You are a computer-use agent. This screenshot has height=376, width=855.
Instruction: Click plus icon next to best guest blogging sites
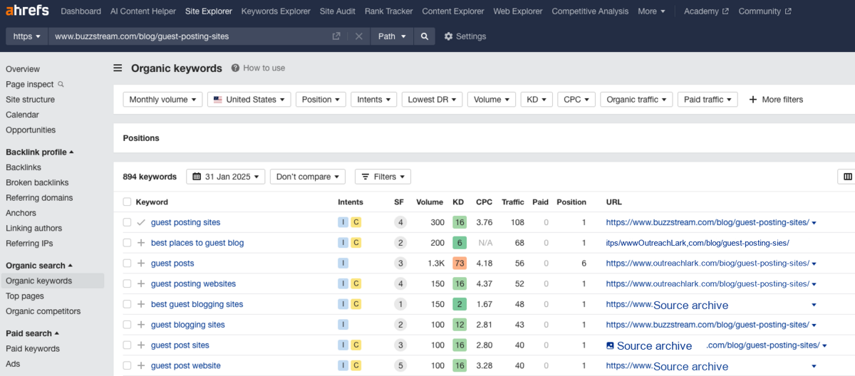click(141, 304)
